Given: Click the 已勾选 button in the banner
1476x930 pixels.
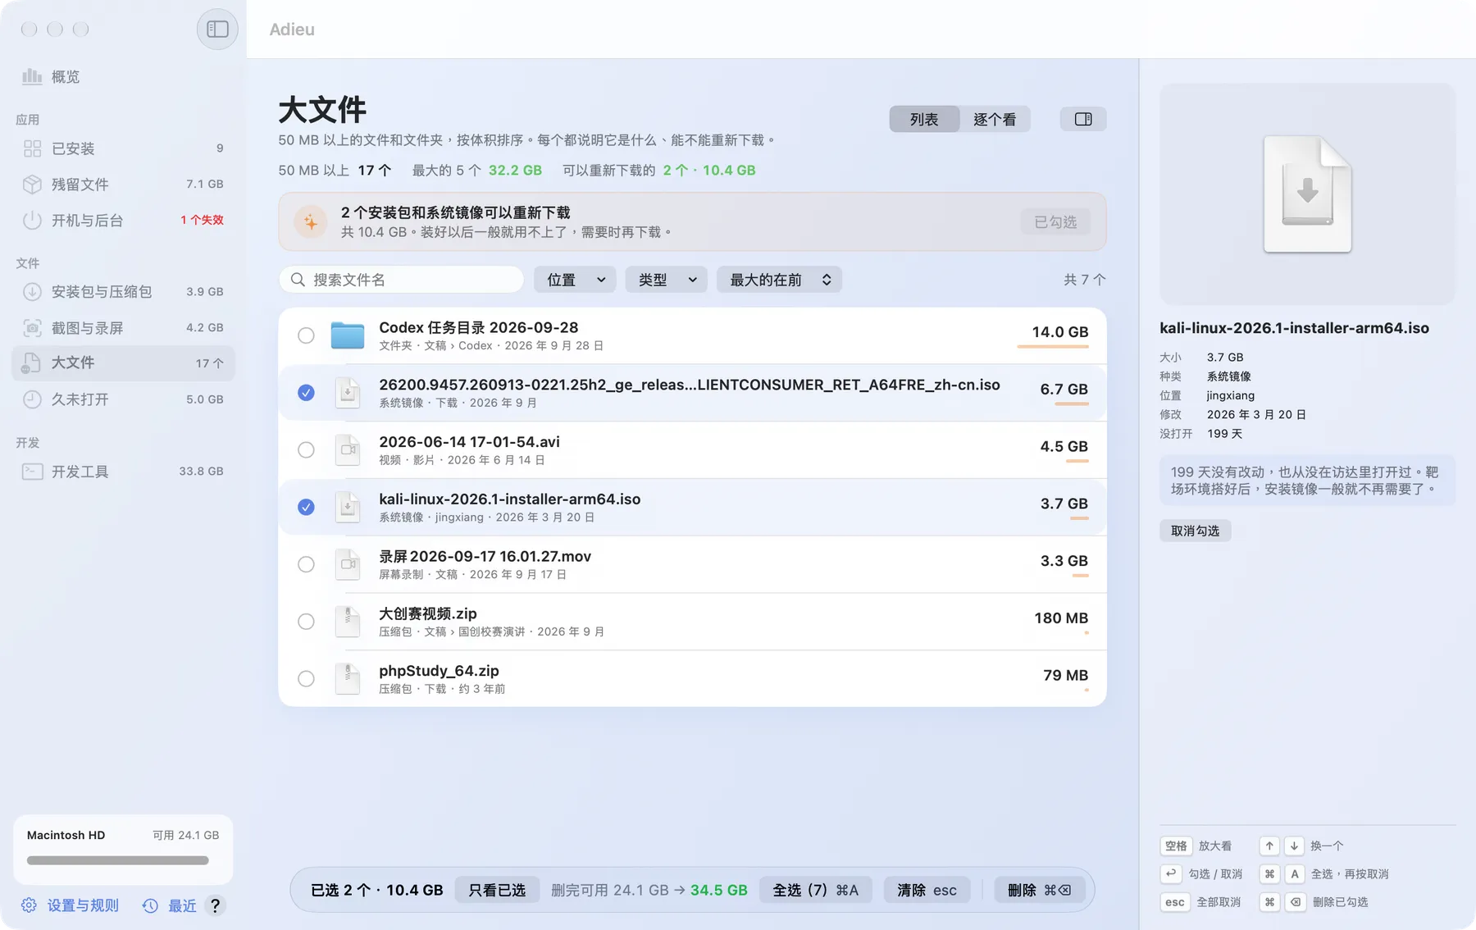Looking at the screenshot, I should point(1055,221).
